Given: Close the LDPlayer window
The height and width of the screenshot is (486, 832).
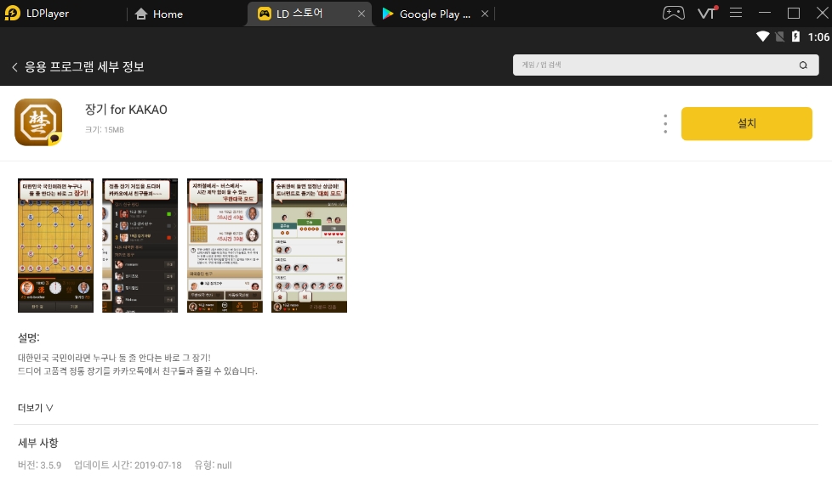Looking at the screenshot, I should 822,13.
